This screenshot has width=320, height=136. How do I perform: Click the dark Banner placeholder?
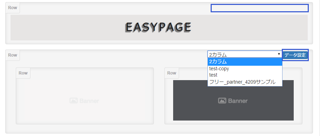233,100
